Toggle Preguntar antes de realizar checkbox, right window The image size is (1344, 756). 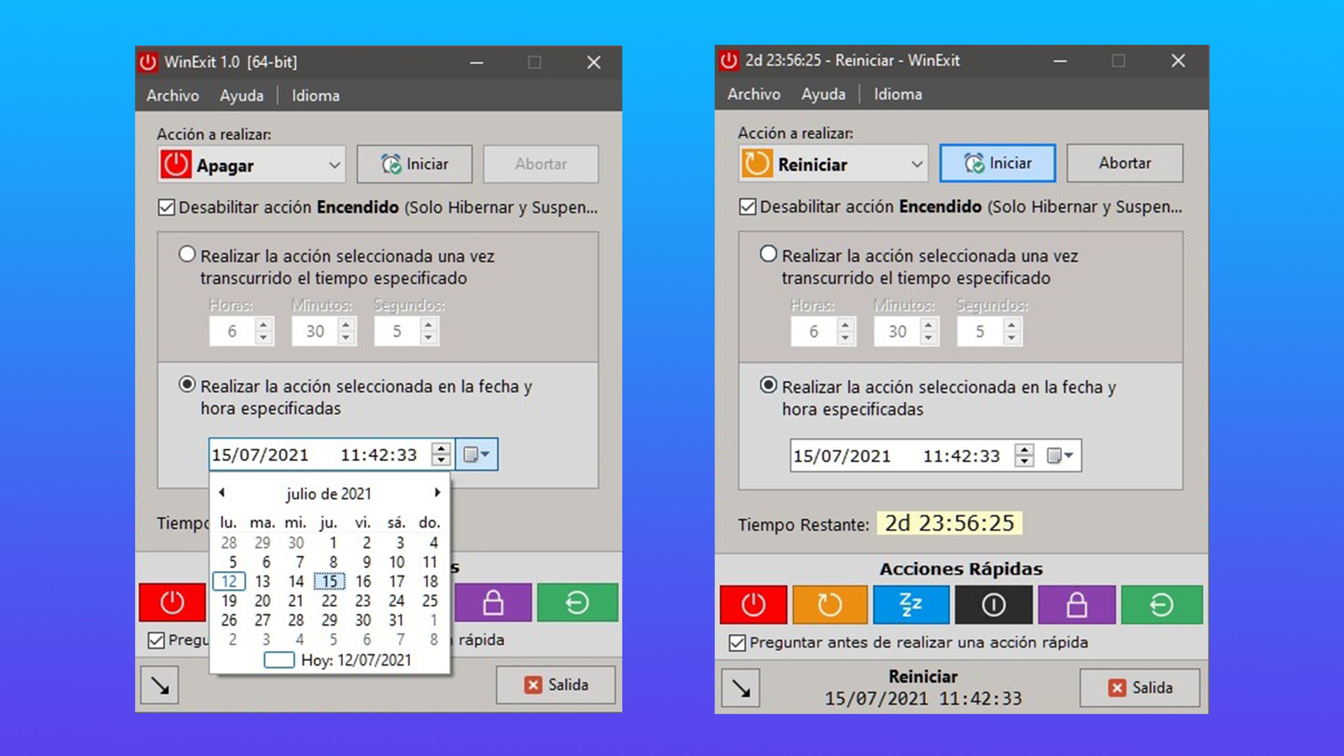pos(737,643)
